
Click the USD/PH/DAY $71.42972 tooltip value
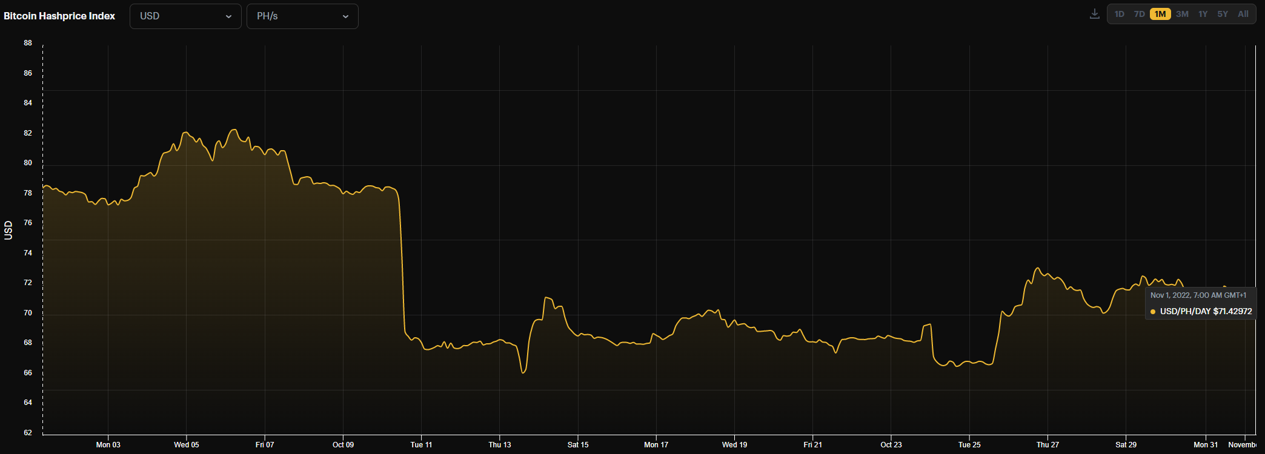(x=1206, y=311)
